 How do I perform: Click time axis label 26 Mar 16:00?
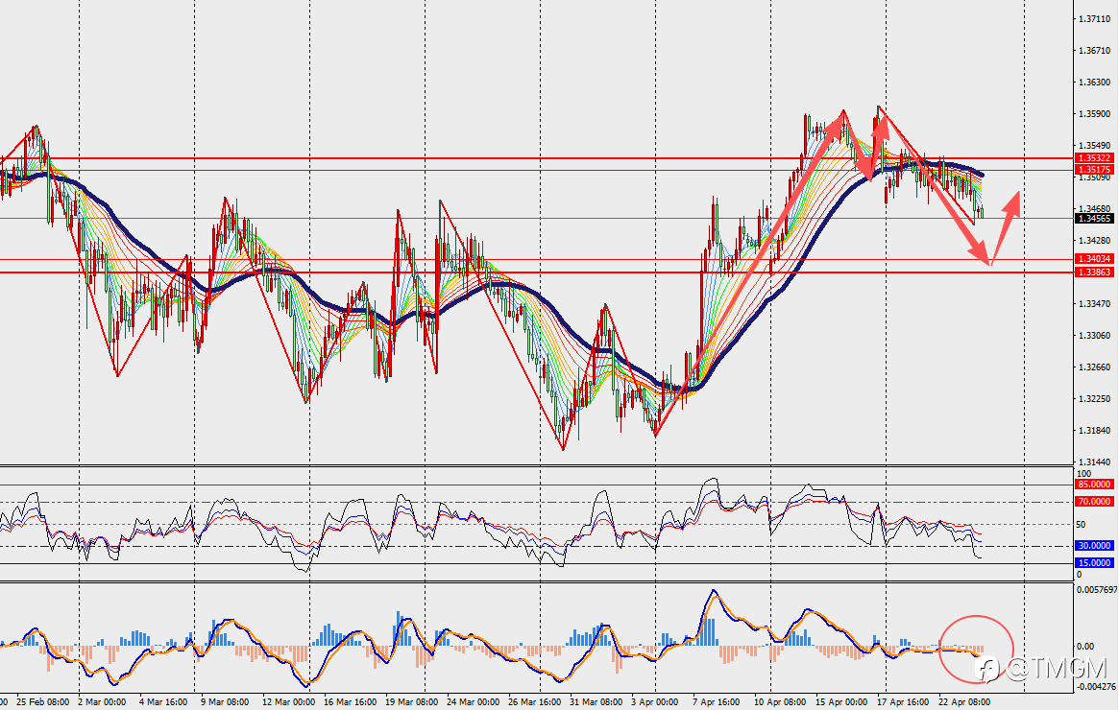click(534, 702)
